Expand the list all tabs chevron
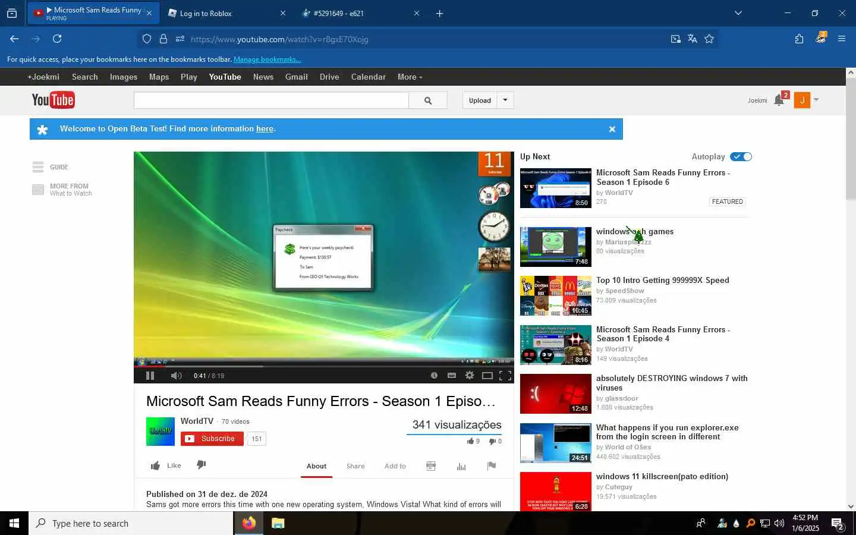This screenshot has width=856, height=535. pos(738,13)
